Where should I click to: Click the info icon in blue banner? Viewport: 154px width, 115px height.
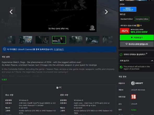4,49
